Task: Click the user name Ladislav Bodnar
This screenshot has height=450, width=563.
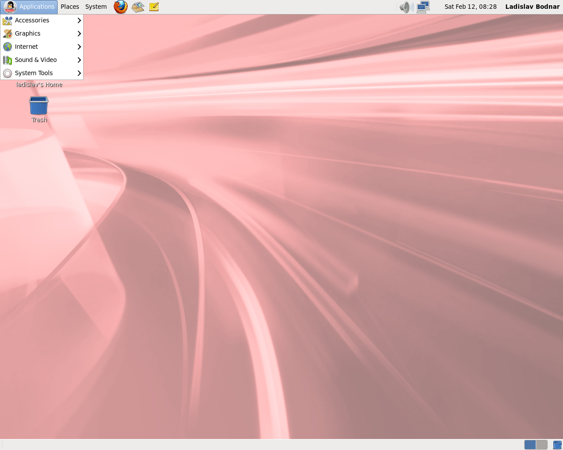Action: tap(532, 7)
